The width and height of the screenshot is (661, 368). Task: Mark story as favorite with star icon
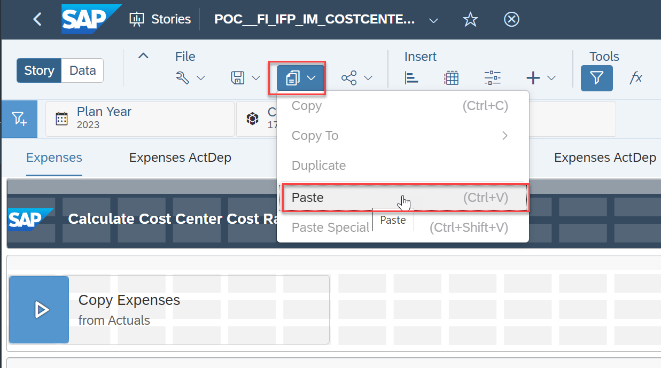tap(470, 20)
